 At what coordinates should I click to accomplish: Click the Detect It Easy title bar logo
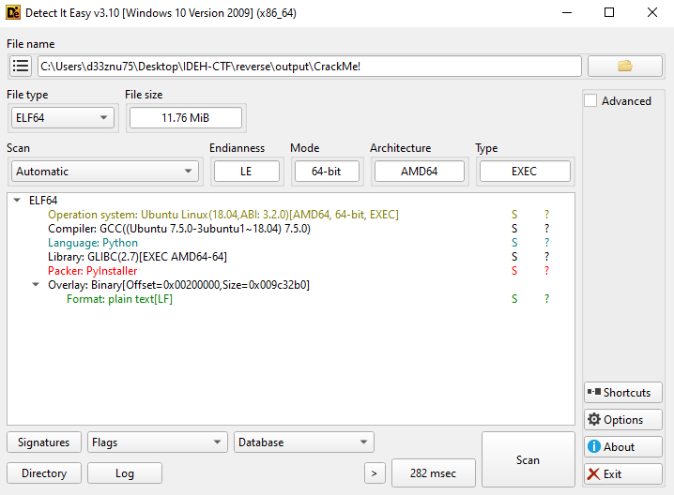(13, 13)
